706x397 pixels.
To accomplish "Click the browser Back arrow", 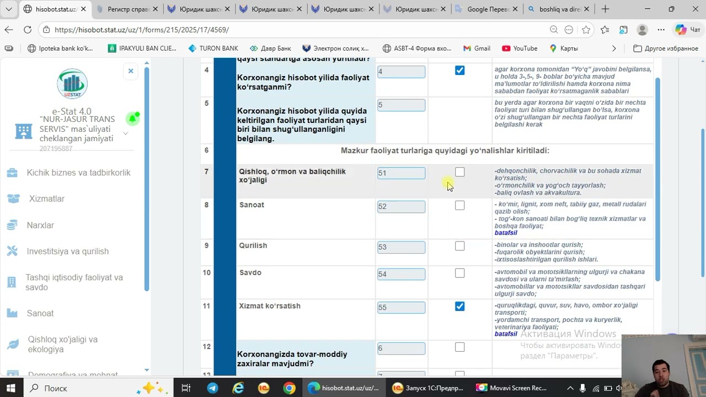I will 9,30.
